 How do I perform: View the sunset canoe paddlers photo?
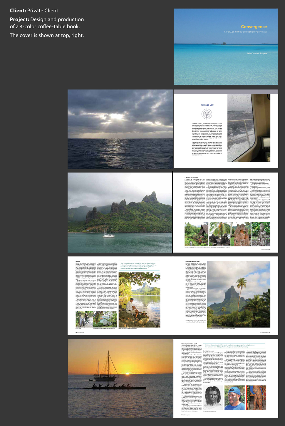(x=120, y=378)
